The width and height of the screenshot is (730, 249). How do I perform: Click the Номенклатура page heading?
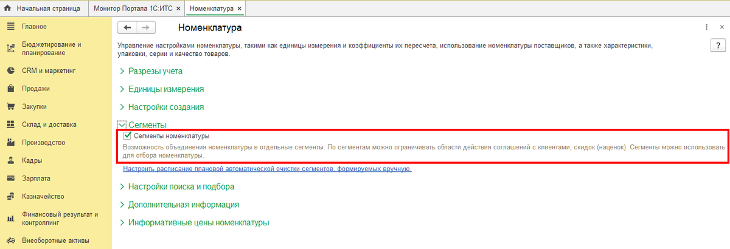[x=210, y=28]
